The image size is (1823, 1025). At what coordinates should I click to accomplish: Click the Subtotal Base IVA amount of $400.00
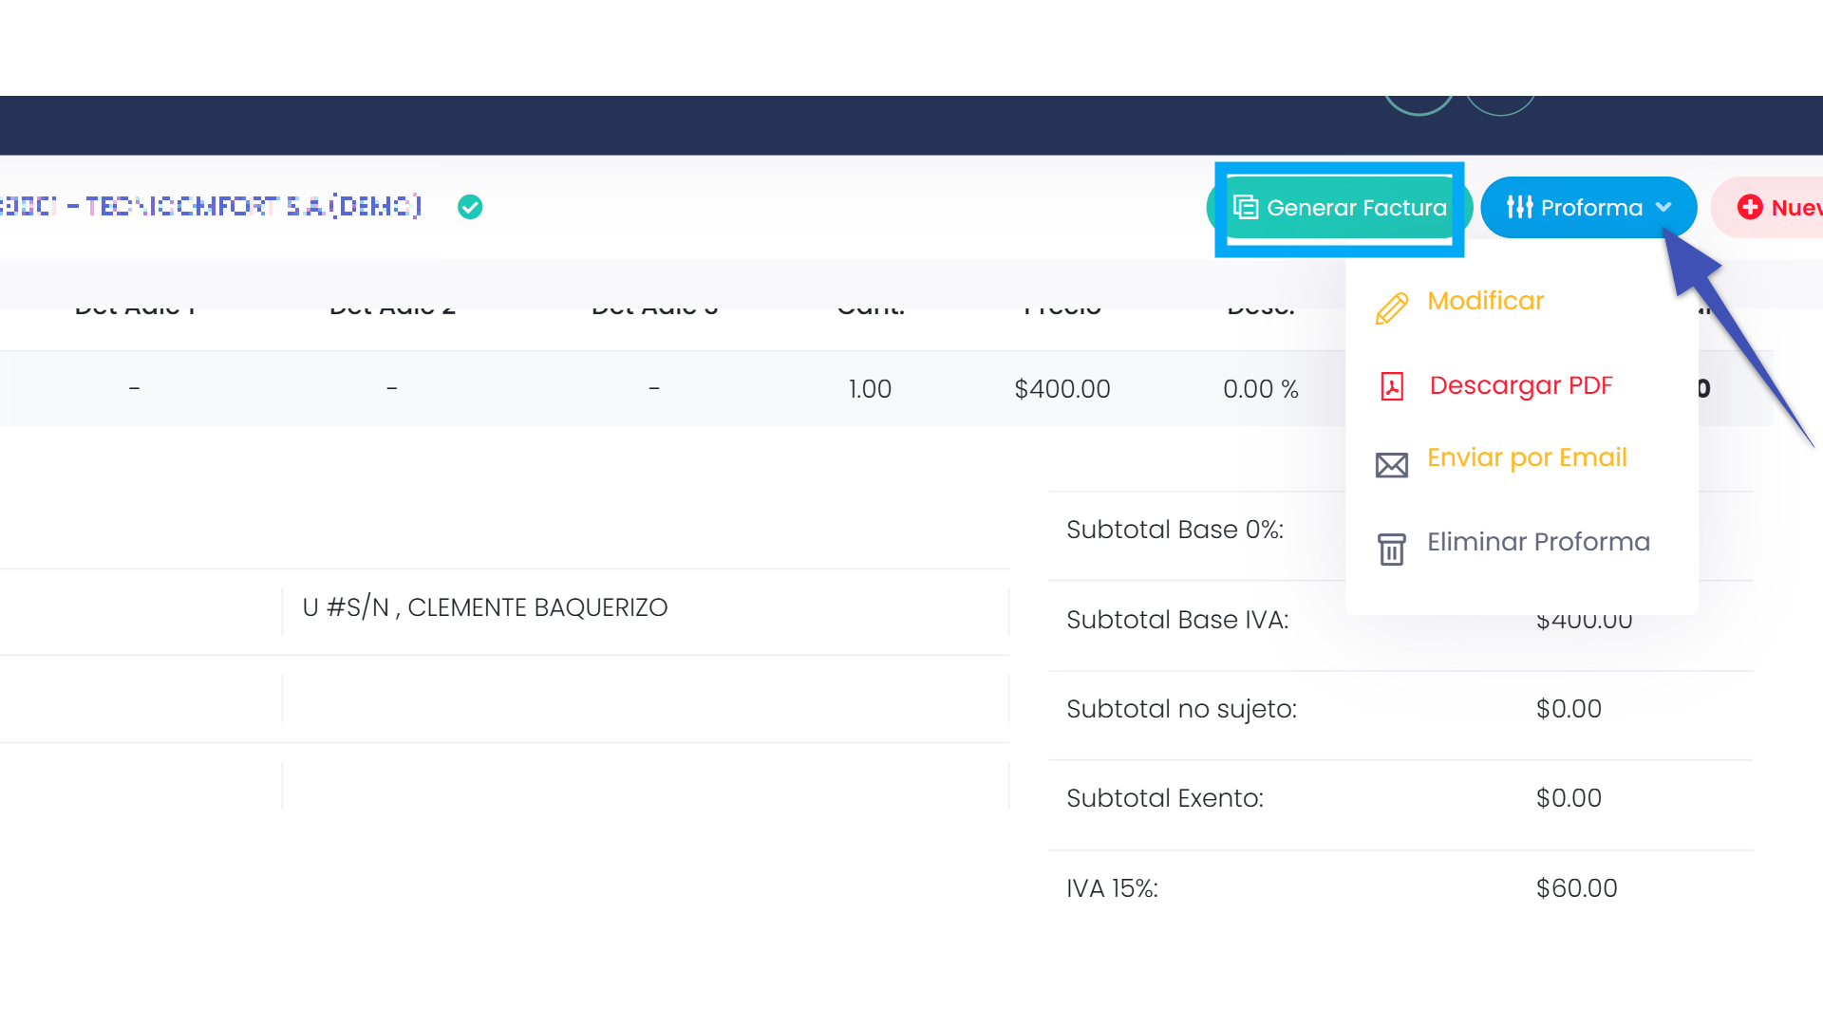pyautogui.click(x=1584, y=619)
